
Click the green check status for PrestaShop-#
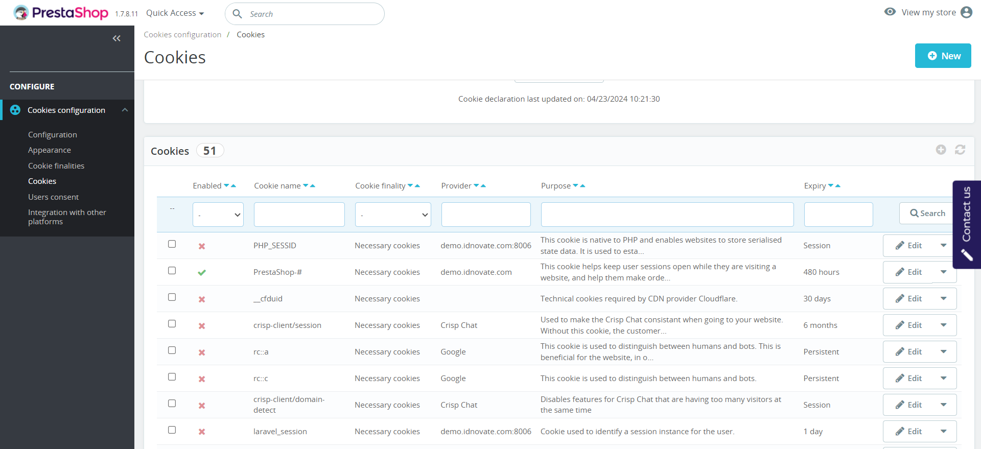point(202,273)
